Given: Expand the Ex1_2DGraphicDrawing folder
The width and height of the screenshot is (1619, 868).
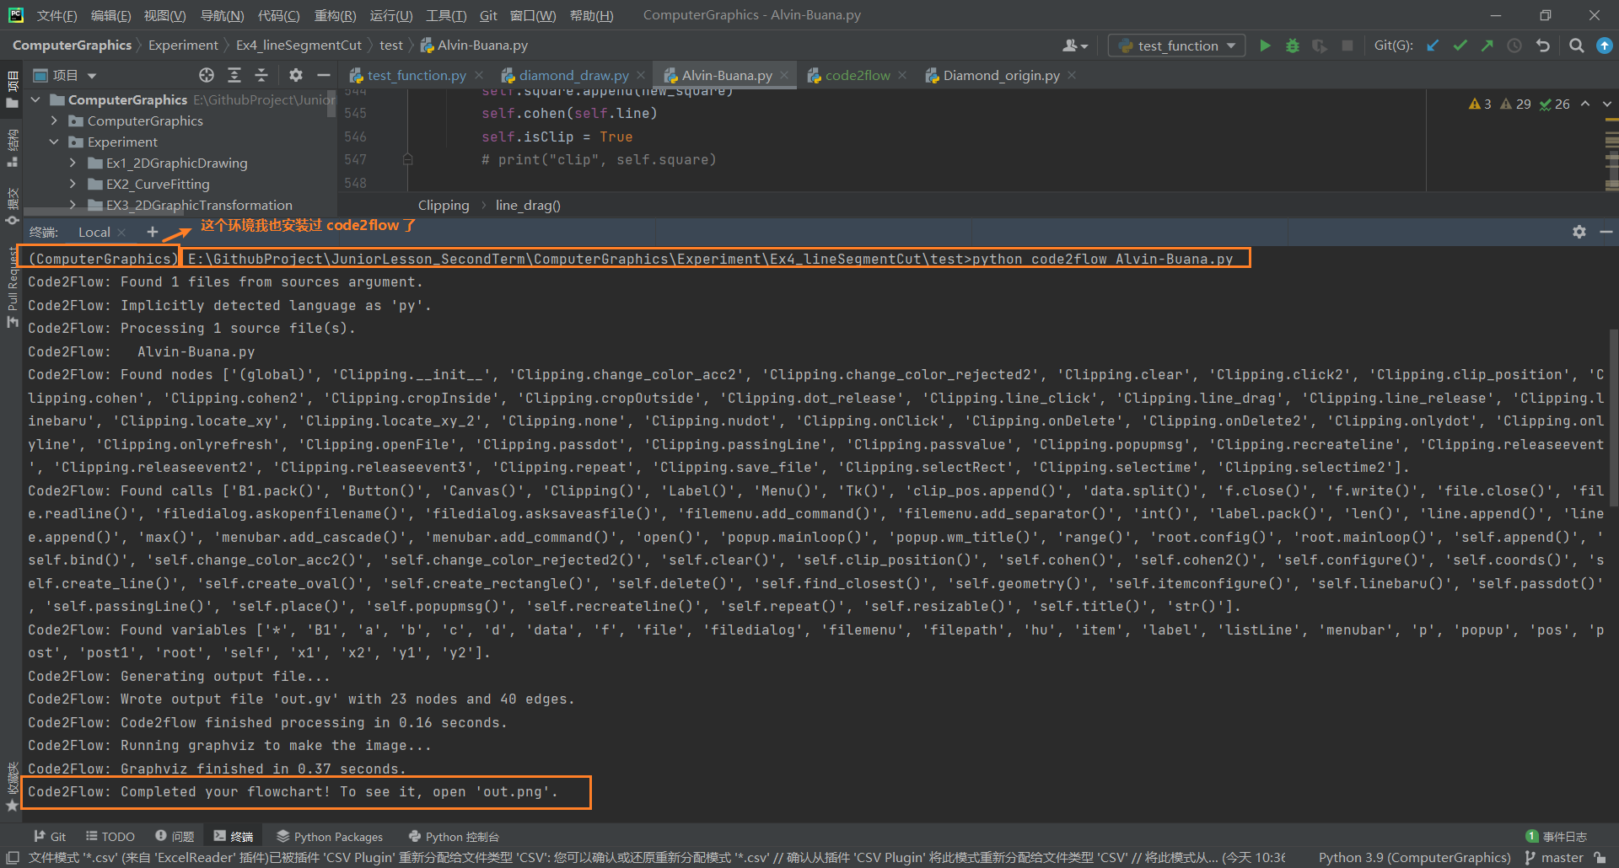Looking at the screenshot, I should coord(73,163).
